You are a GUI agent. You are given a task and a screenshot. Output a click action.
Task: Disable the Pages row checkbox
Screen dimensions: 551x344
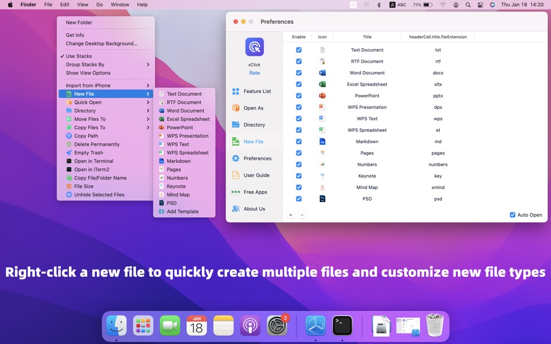299,153
